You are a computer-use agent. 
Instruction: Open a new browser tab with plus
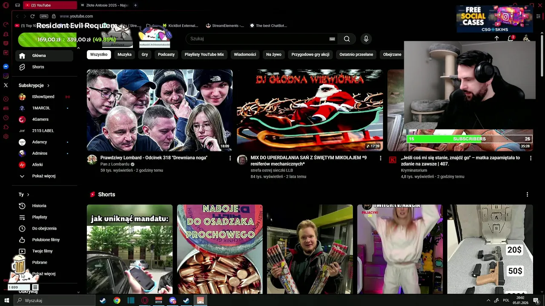[x=135, y=5]
